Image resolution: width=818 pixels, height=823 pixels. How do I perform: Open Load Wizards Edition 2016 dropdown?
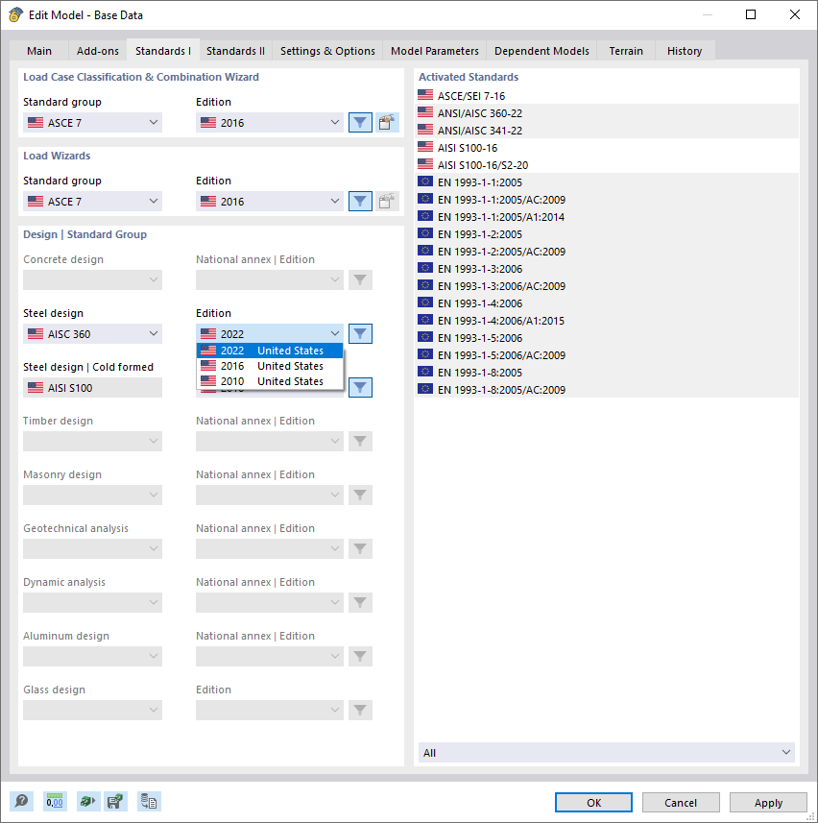point(270,202)
